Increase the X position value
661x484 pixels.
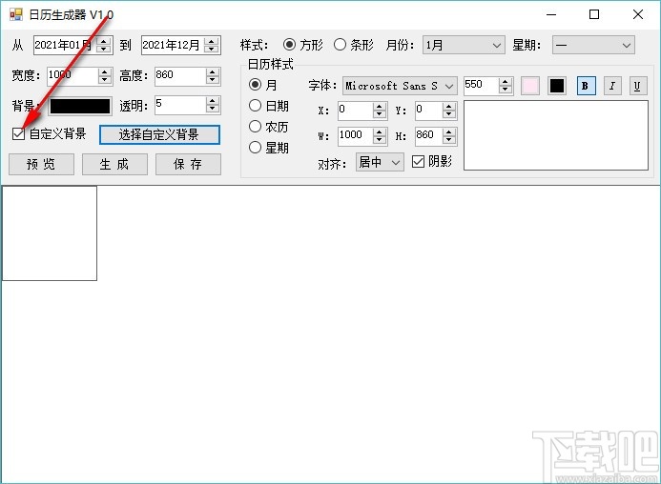(x=380, y=107)
